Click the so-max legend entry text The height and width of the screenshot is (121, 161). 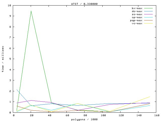[137, 14]
